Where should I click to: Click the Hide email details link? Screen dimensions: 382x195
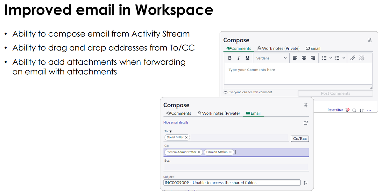pyautogui.click(x=176, y=122)
